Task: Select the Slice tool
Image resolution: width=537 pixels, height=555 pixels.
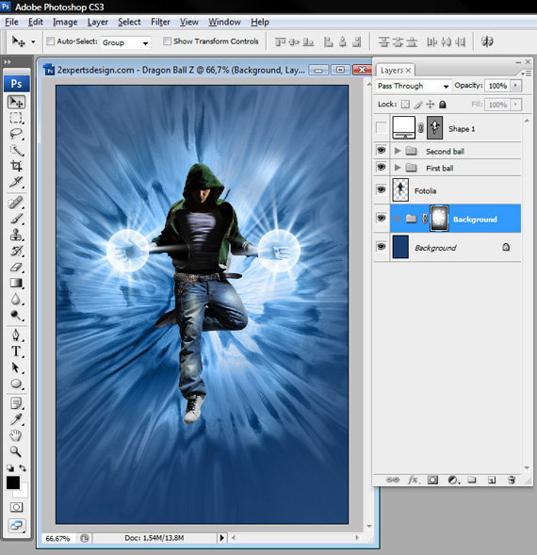Action: (x=16, y=182)
